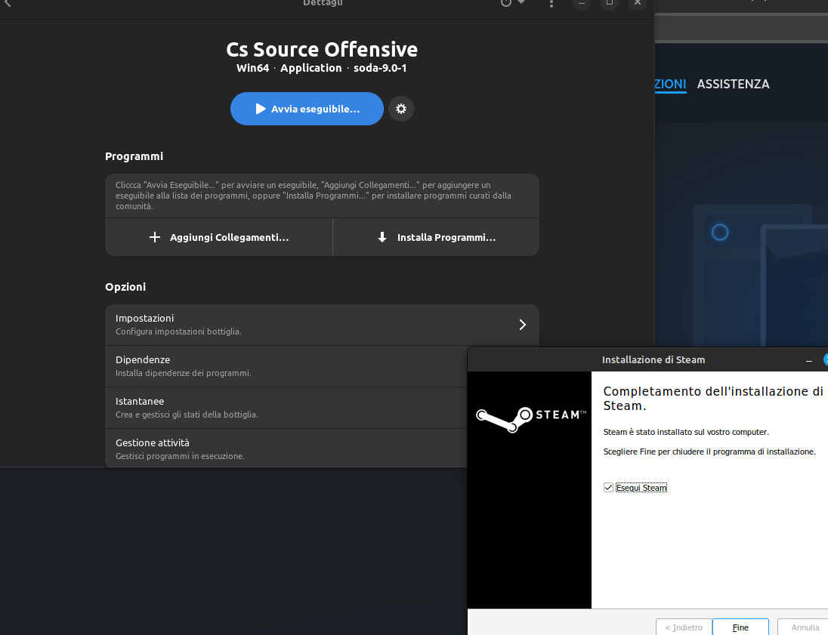
Task: Close the Bottles Dettagli window
Action: [638, 3]
